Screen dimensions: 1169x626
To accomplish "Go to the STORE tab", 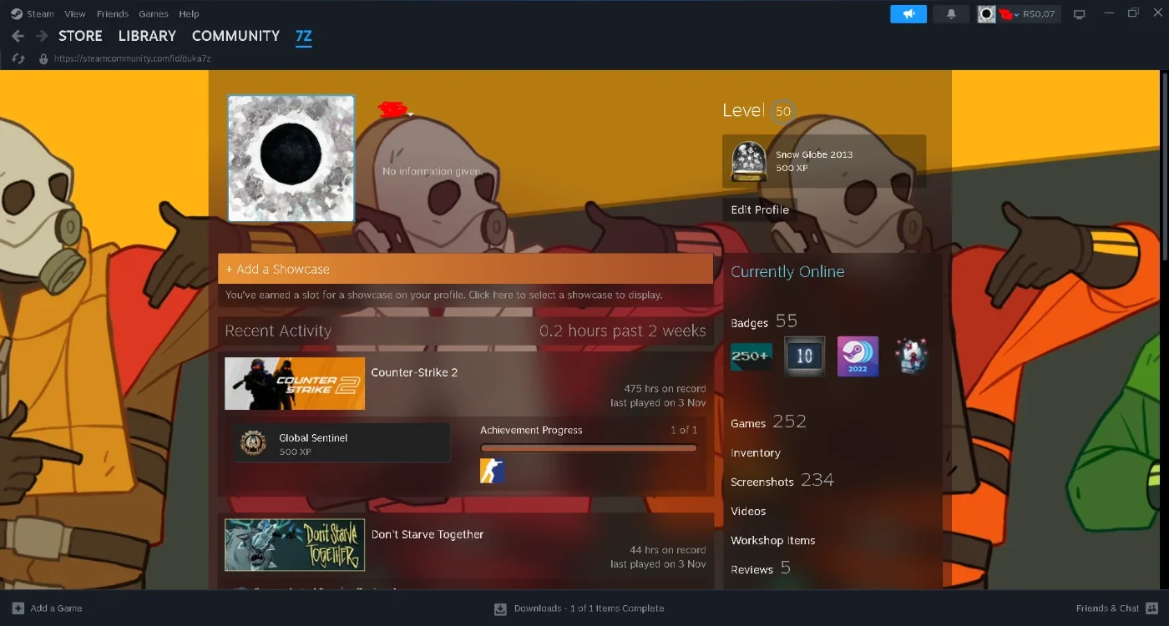I will pyautogui.click(x=80, y=36).
